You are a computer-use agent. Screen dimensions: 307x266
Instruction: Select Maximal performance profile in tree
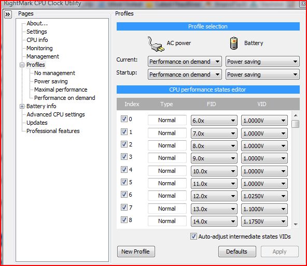pos(61,90)
